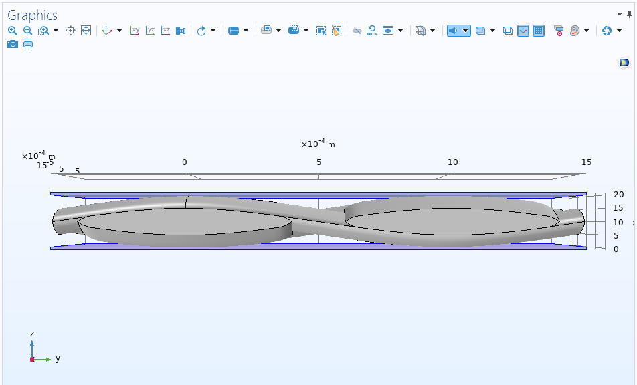
Task: Switch to the XZ view
Action: click(165, 31)
